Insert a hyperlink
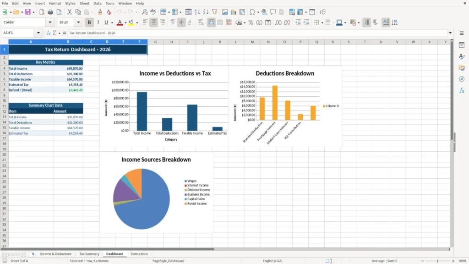469x264 pixels. [264, 12]
